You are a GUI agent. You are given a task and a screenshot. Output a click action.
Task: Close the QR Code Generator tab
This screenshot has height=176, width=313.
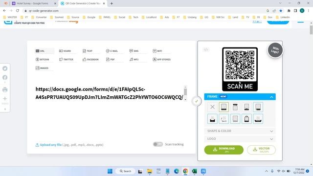point(104,3)
